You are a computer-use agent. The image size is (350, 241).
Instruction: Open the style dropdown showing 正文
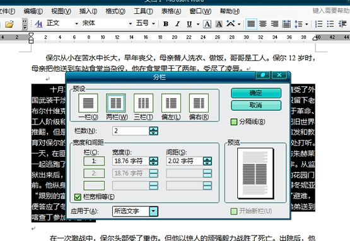76,24
